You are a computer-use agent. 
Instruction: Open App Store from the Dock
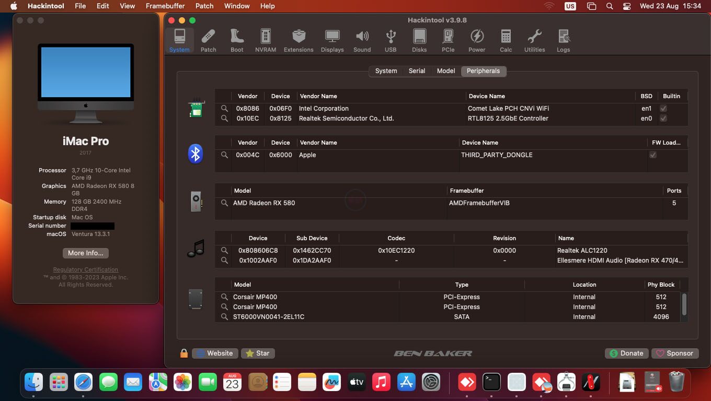pos(406,383)
